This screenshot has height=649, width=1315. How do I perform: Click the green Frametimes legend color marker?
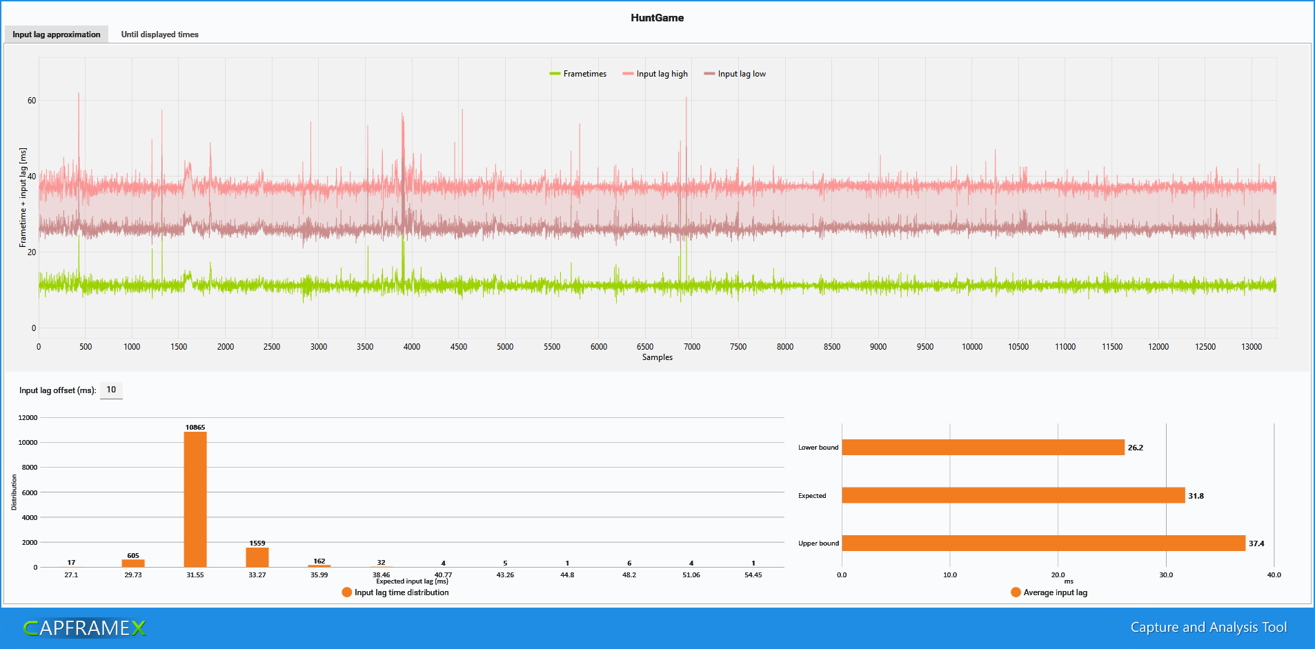point(555,74)
